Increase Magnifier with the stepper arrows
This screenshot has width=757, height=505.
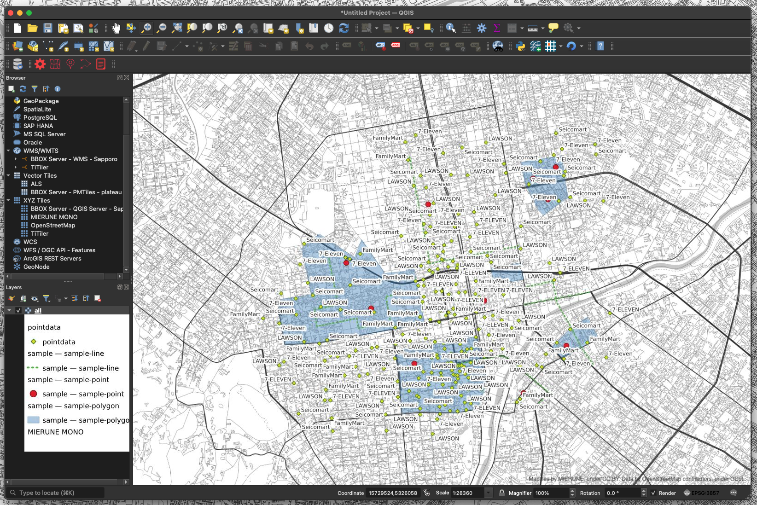point(572,491)
